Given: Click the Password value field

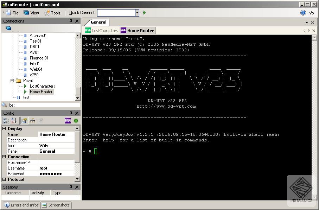Looking at the screenshot, I should [x=56, y=174].
